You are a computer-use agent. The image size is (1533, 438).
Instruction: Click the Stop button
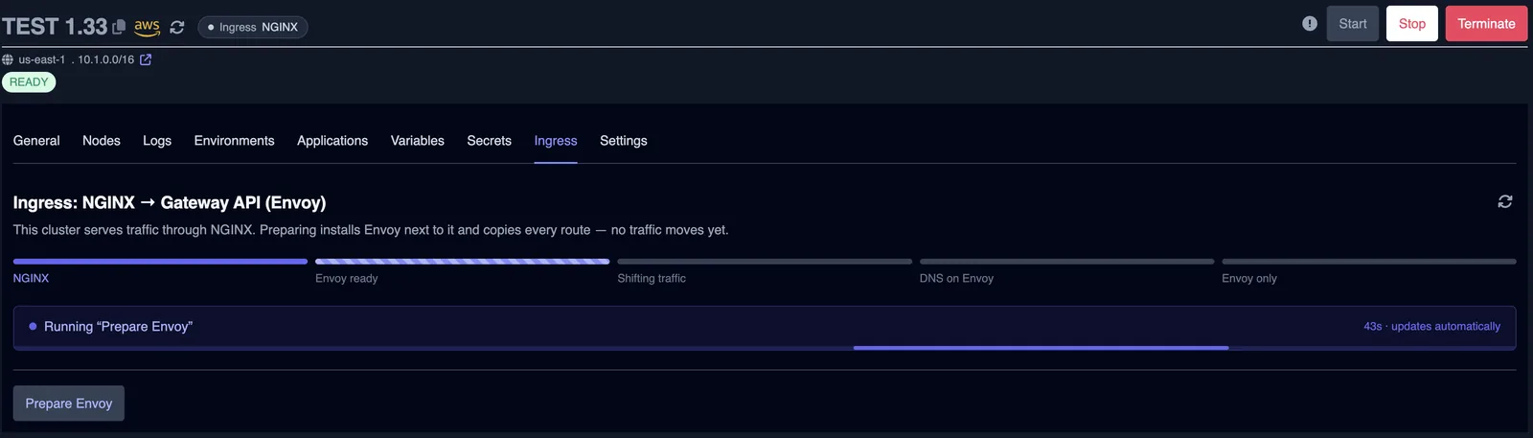pos(1412,24)
